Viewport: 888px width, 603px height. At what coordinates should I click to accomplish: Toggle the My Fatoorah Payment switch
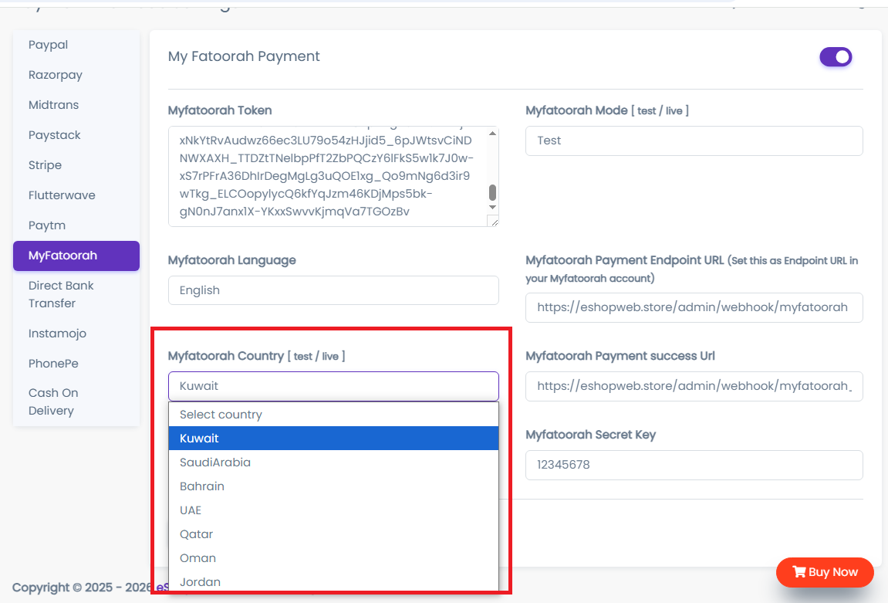pos(836,56)
